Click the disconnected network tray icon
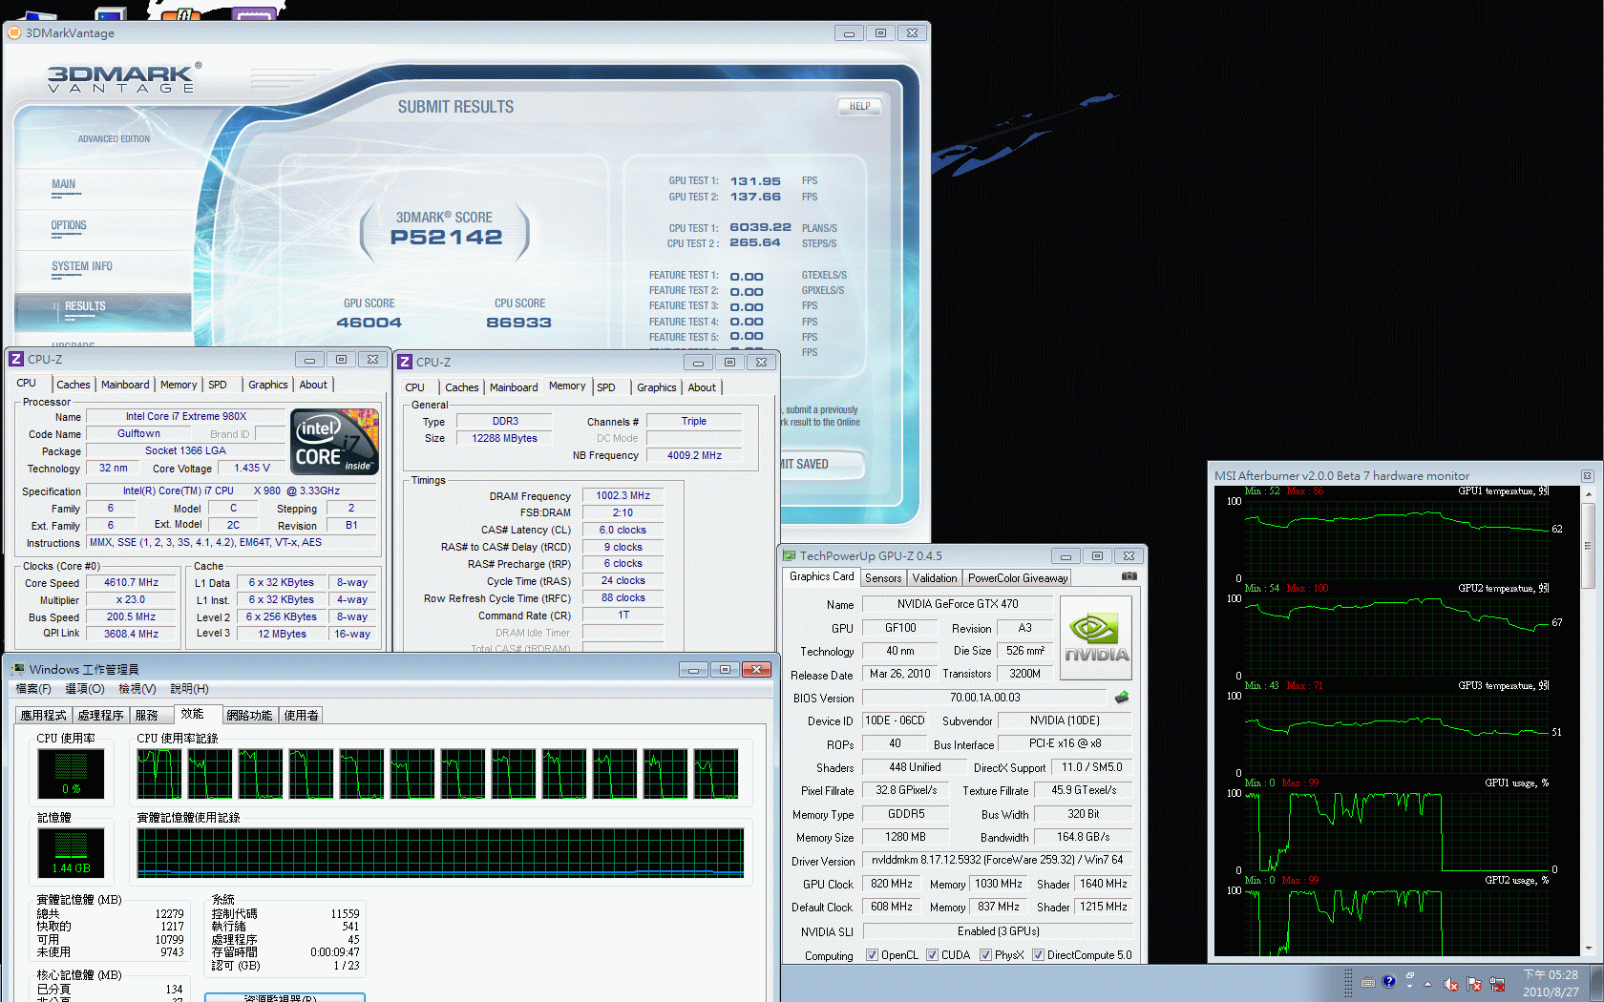This screenshot has width=1604, height=1002. coord(1497,984)
